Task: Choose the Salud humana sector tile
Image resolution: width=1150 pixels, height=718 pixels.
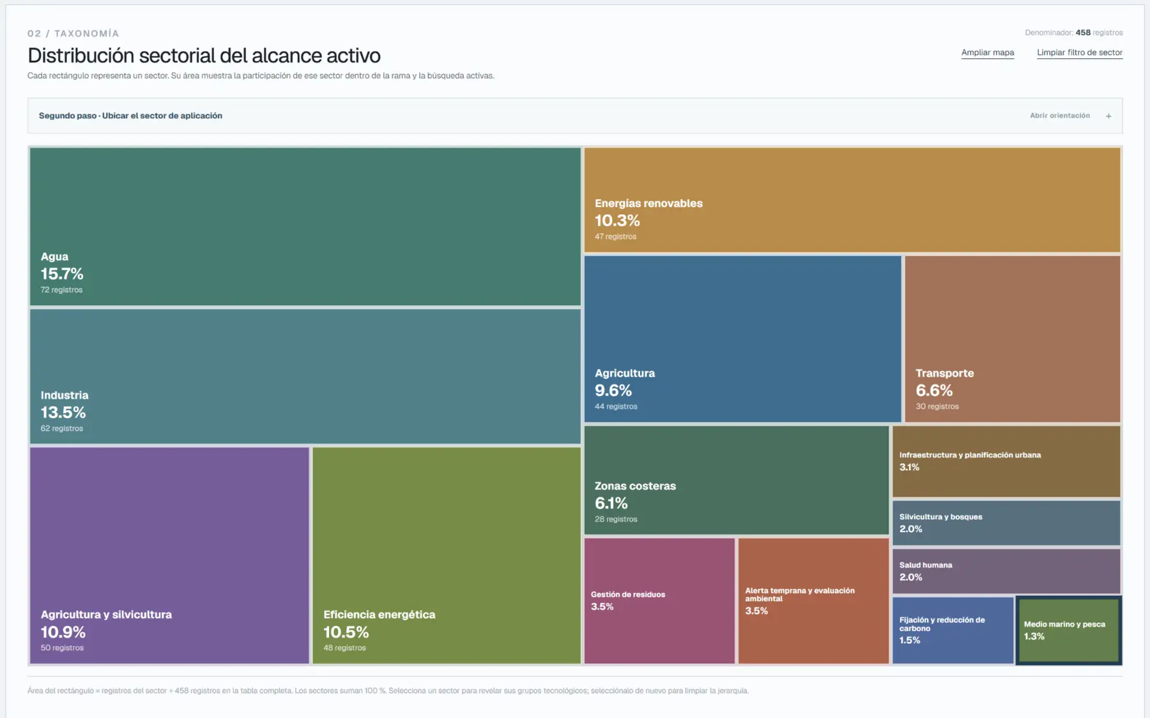Action: click(1006, 571)
